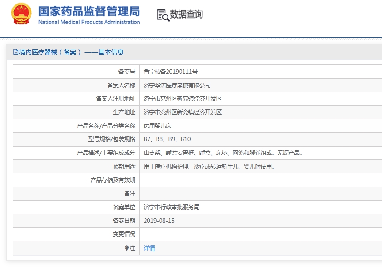Click the model specification B7、B8、B9、B10
The width and height of the screenshot is (382, 271).
click(x=167, y=139)
